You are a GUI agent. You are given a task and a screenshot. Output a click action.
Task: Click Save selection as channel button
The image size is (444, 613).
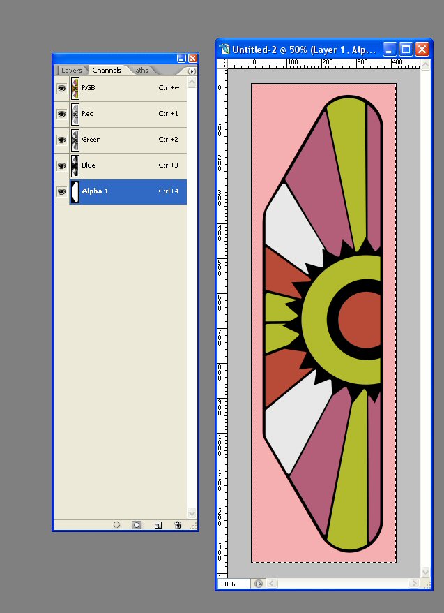coord(137,524)
